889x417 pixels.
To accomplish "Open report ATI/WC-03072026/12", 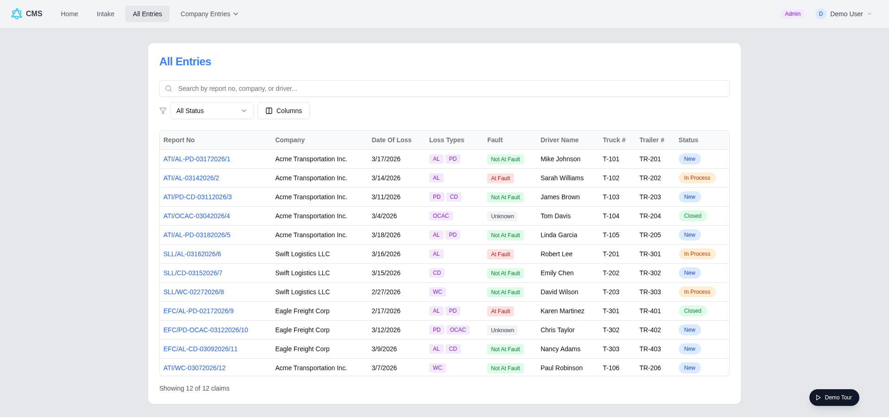I will (194, 368).
